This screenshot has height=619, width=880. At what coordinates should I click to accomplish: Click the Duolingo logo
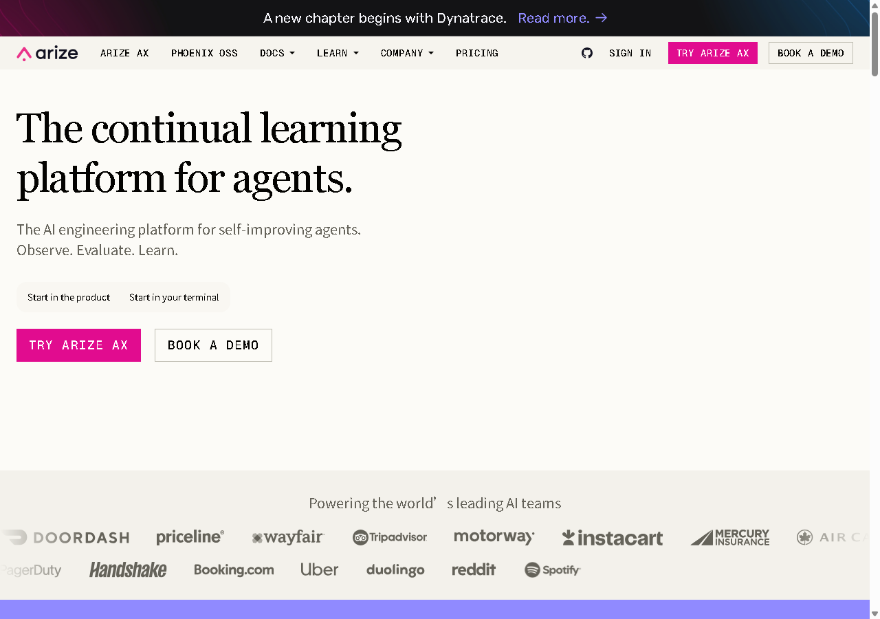pos(395,570)
